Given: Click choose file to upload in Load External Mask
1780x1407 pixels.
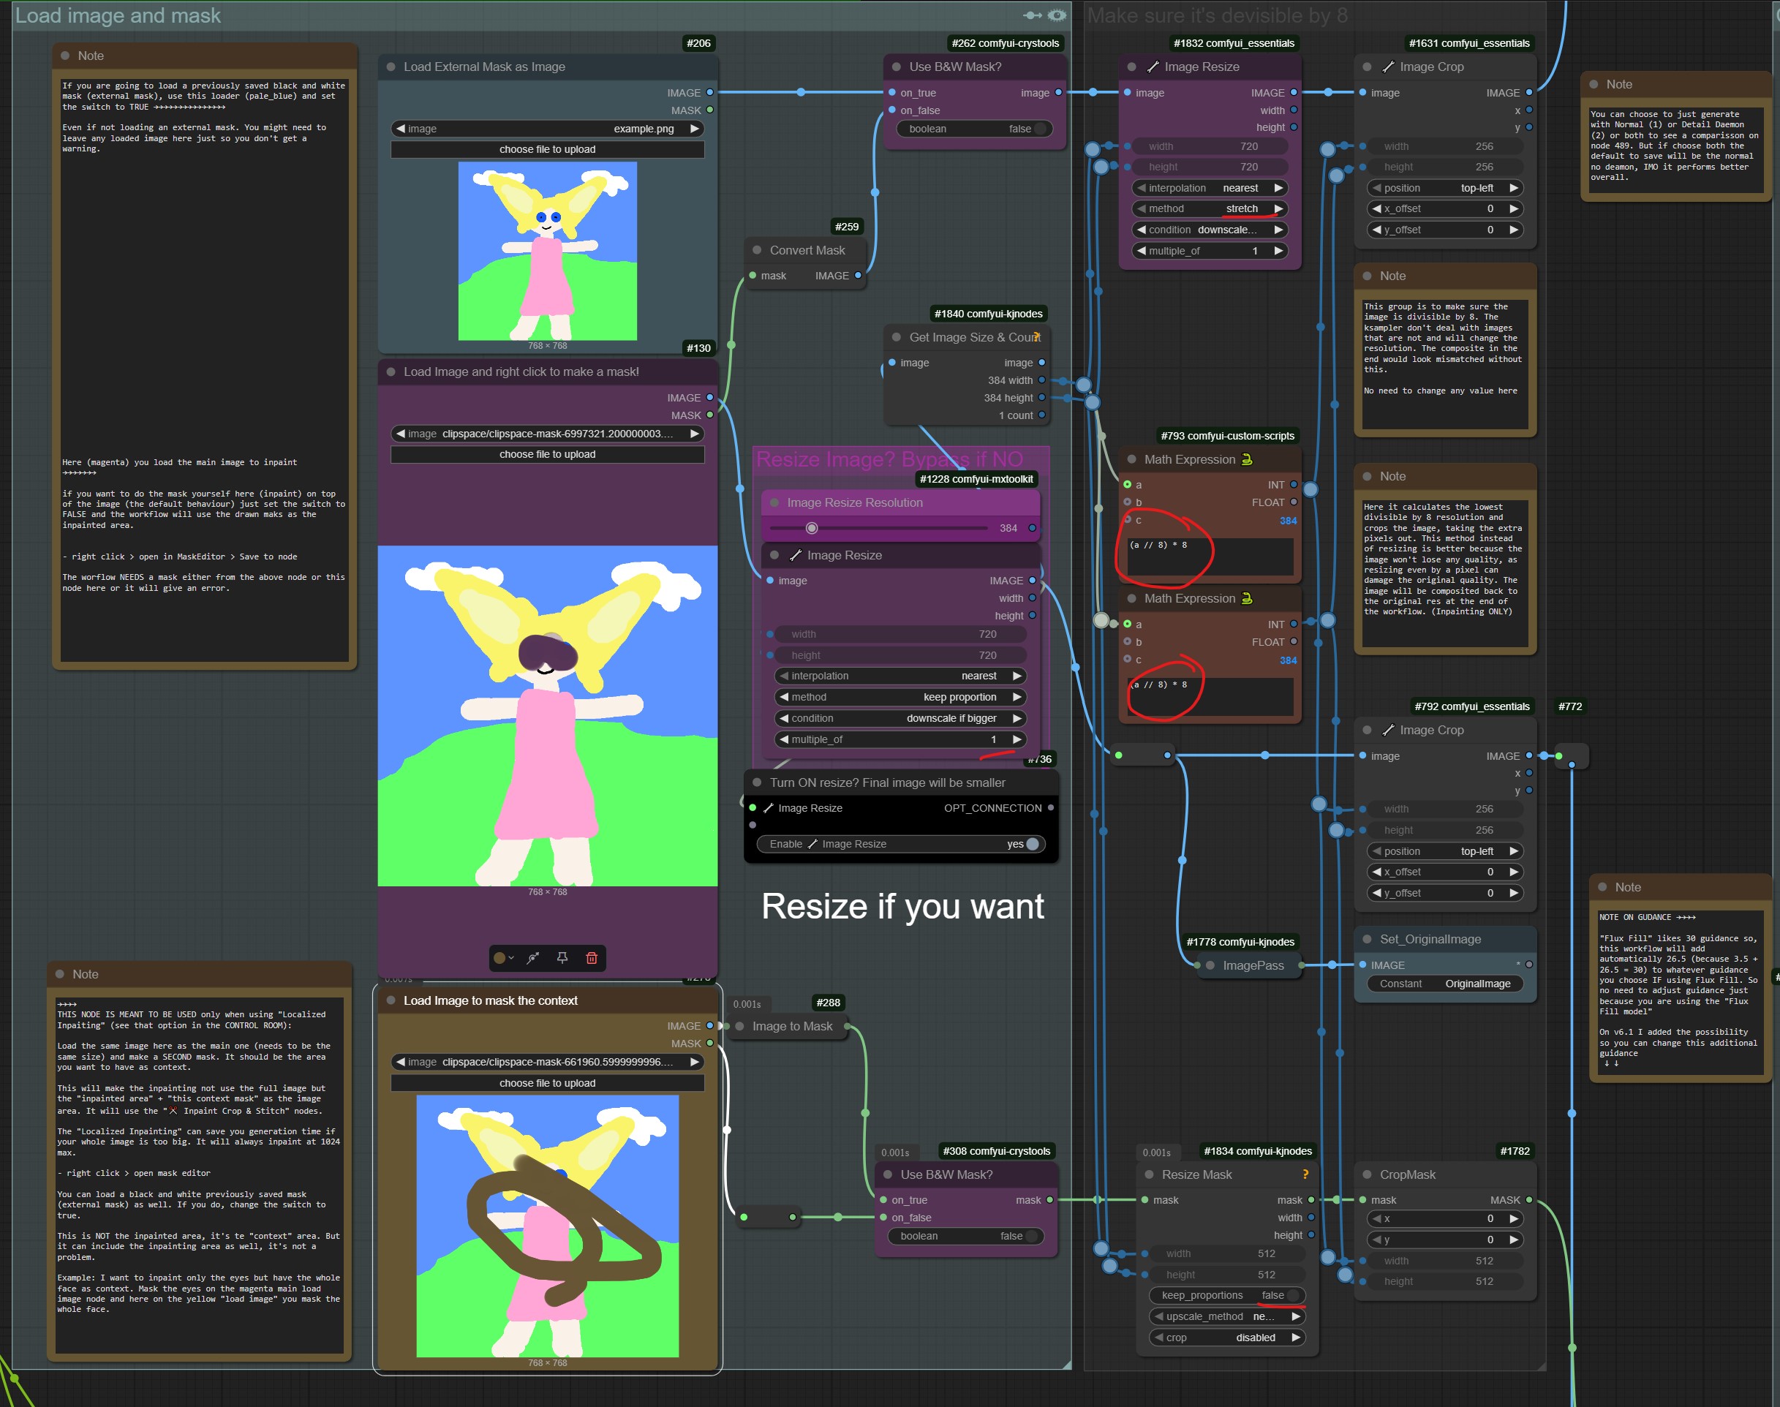Looking at the screenshot, I should coord(547,150).
